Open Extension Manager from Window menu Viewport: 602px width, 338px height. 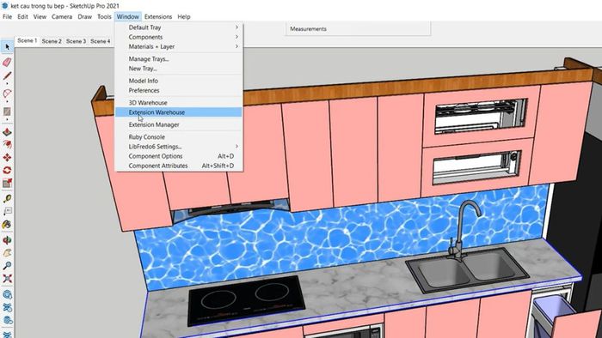click(179, 124)
